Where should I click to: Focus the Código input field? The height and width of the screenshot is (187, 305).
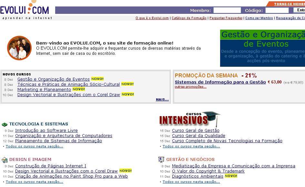pyautogui.click(x=277, y=10)
